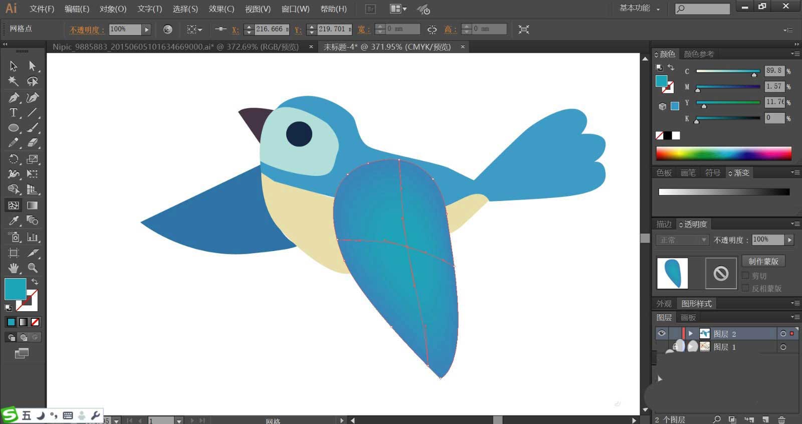The width and height of the screenshot is (802, 424).
Task: Expand 图层 2 with its disclosure triangle
Action: pos(691,333)
